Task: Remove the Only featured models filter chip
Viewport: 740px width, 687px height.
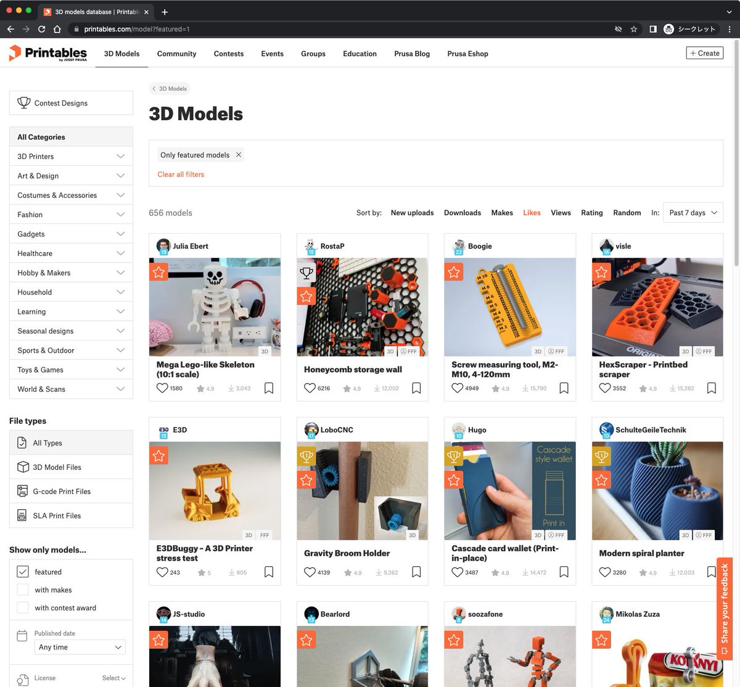Action: (239, 155)
